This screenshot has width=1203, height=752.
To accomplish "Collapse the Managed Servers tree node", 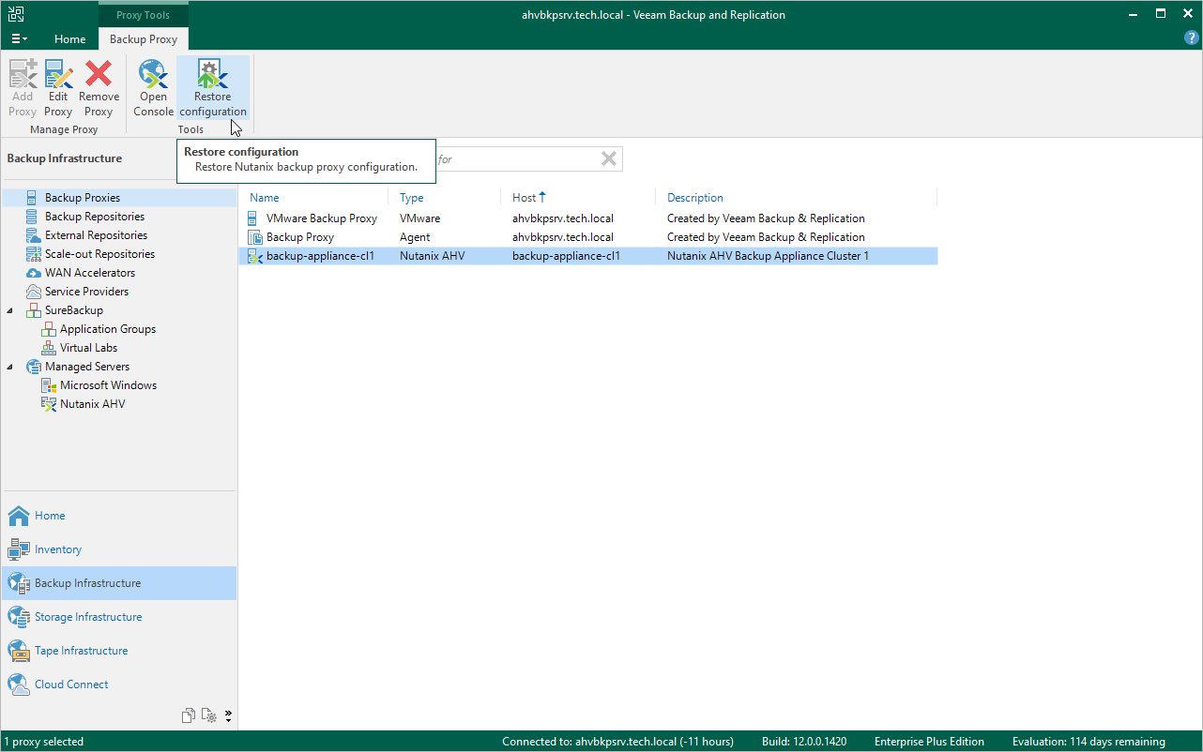I will (x=10, y=367).
